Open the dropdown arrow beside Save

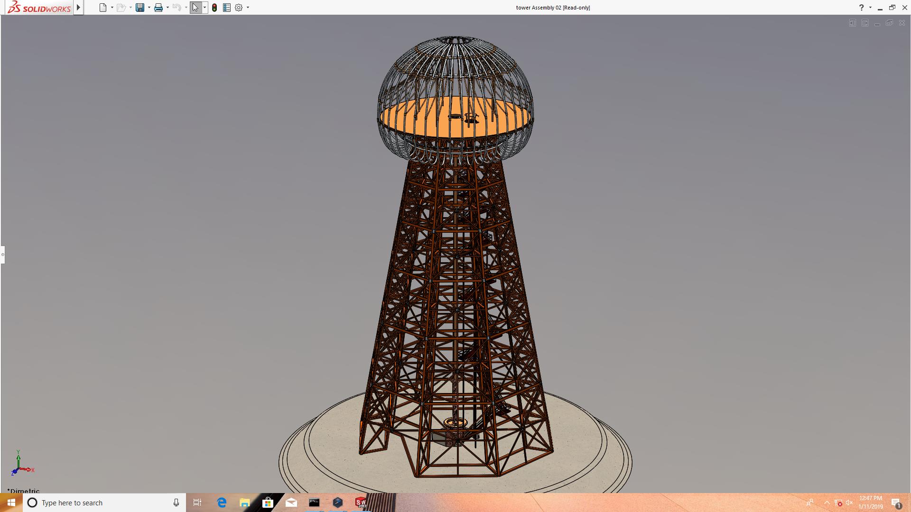[149, 8]
